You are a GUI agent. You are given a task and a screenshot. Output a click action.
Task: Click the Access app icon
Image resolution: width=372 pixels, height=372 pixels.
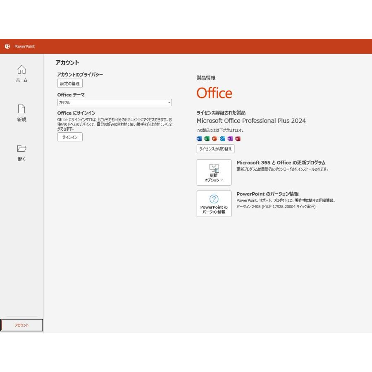coord(238,138)
